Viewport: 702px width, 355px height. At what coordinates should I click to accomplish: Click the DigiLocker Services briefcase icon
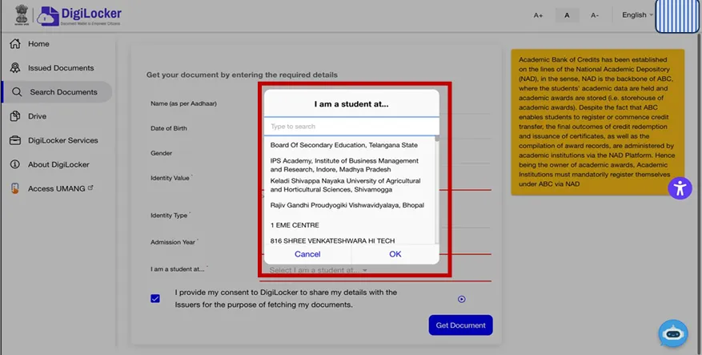14,140
